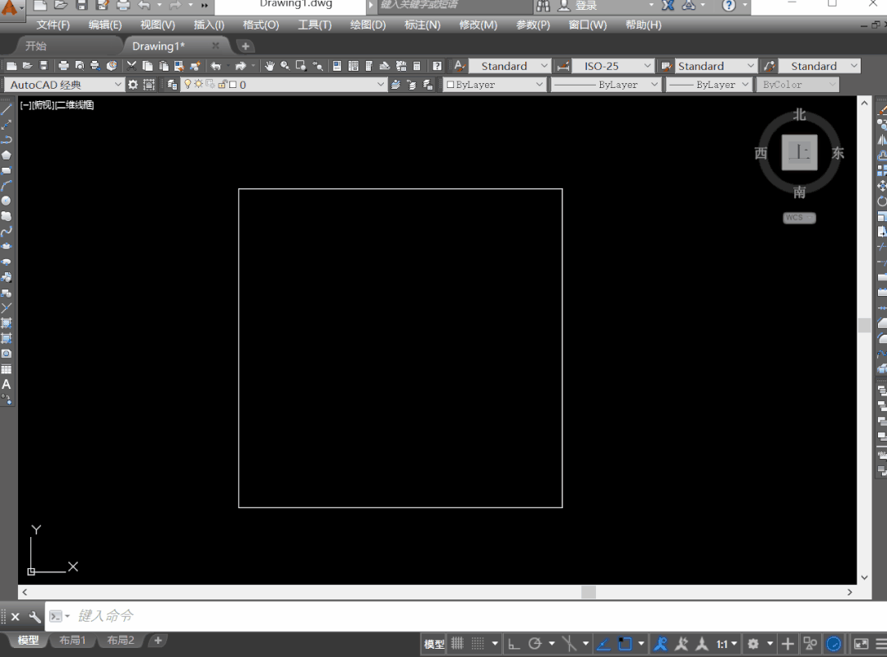
Task: Select the Line tool in draw toolbar
Action: (7, 109)
